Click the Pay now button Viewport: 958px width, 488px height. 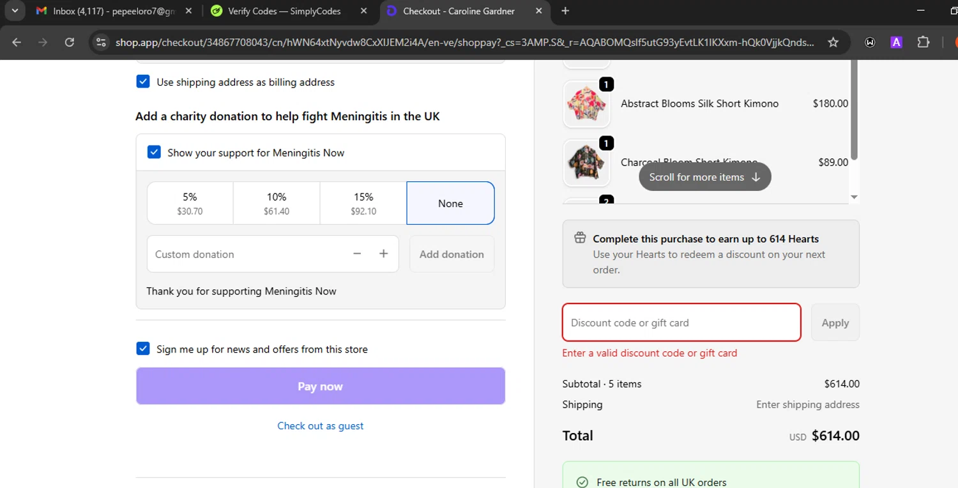[x=321, y=386]
